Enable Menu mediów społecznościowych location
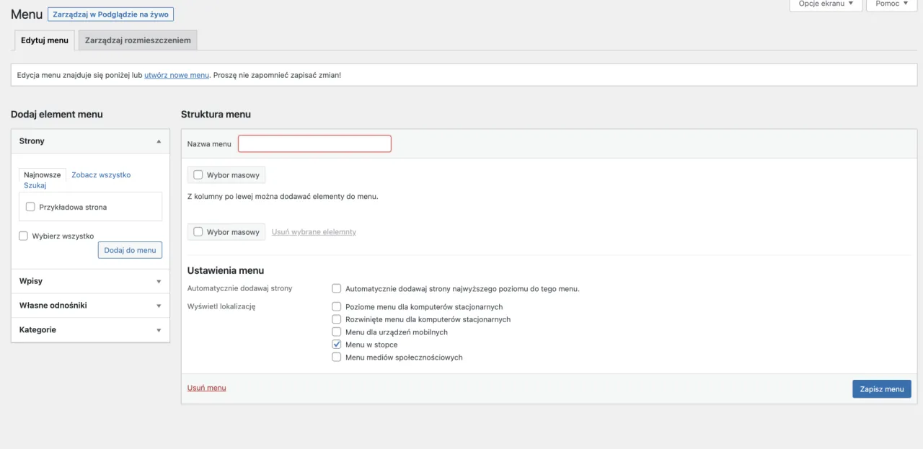Viewport: 923px width, 449px height. (x=336, y=357)
